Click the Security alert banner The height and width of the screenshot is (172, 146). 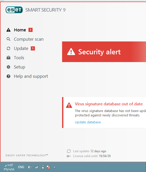[104, 52]
